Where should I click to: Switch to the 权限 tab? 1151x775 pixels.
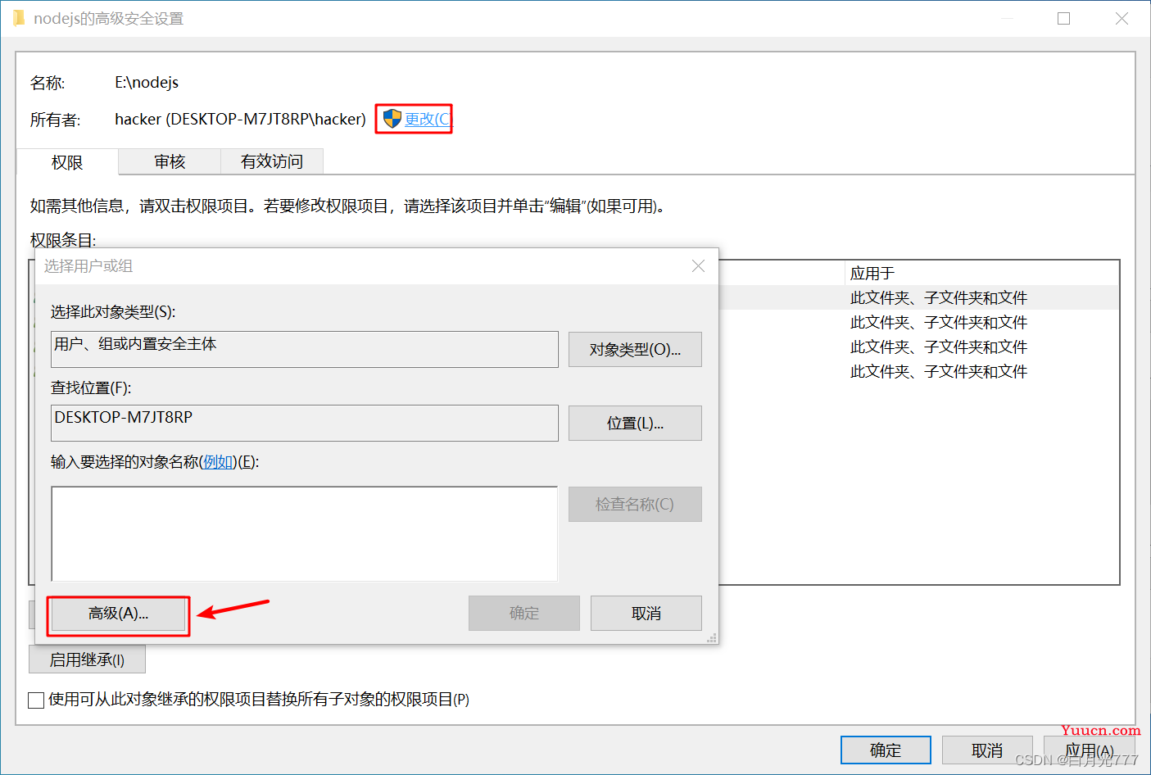[67, 162]
